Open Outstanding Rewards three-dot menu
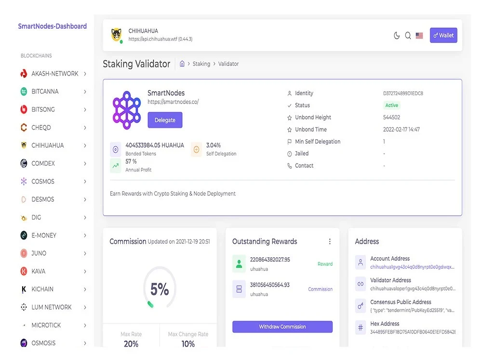Image resolution: width=482 pixels, height=361 pixels. [330, 242]
